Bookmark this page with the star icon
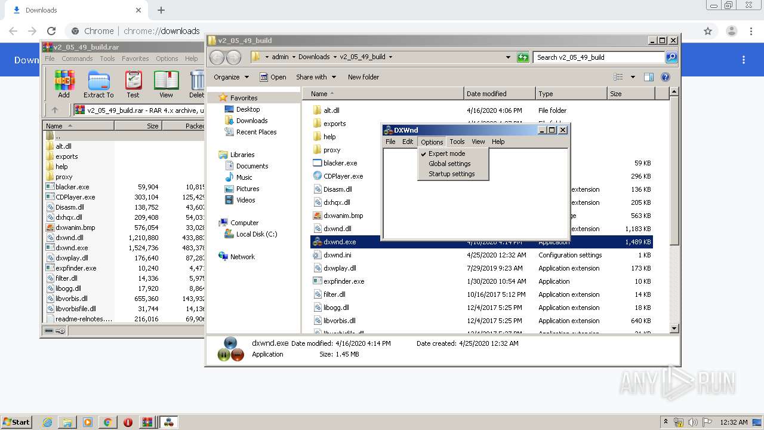 click(708, 31)
